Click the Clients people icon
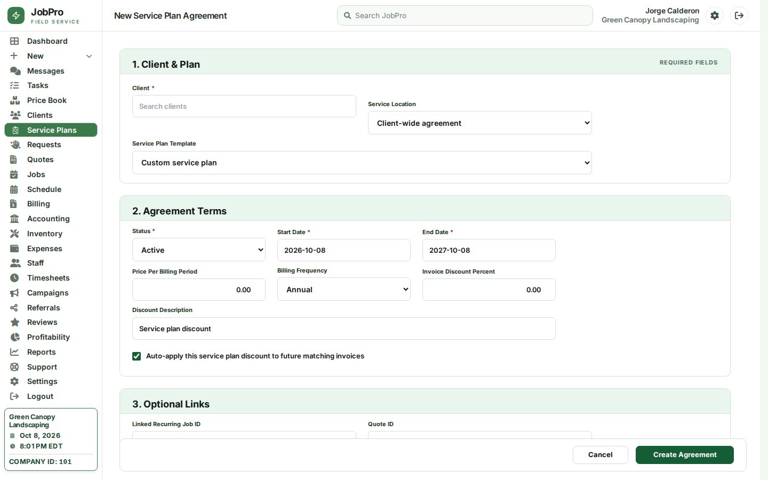The image size is (768, 480). tap(15, 115)
